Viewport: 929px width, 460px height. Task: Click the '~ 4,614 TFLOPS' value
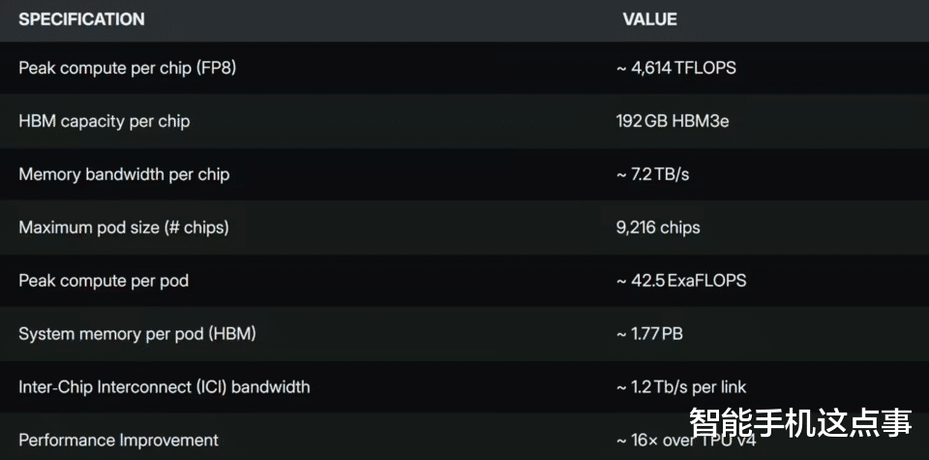pos(676,68)
